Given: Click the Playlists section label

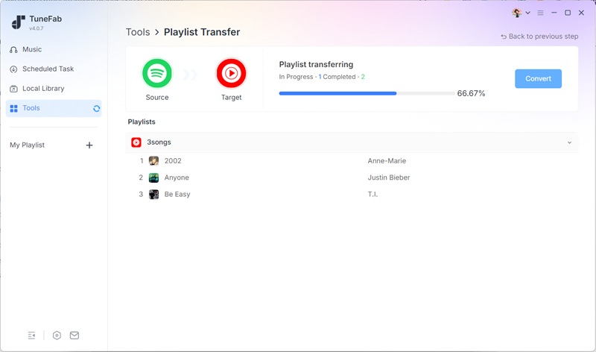Looking at the screenshot, I should tap(142, 122).
